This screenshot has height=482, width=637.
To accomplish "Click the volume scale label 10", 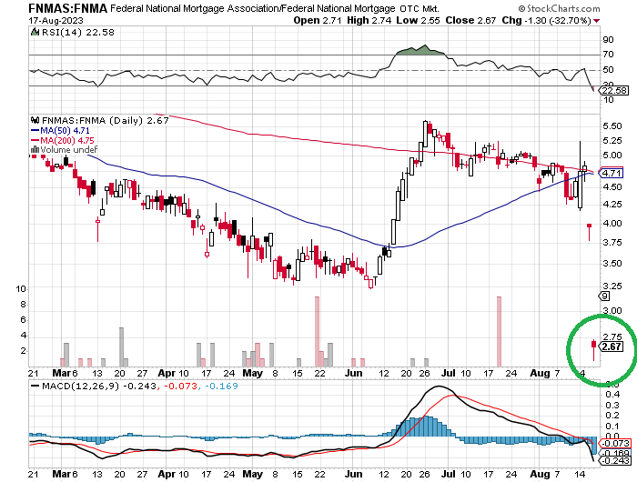I will 21,288.
